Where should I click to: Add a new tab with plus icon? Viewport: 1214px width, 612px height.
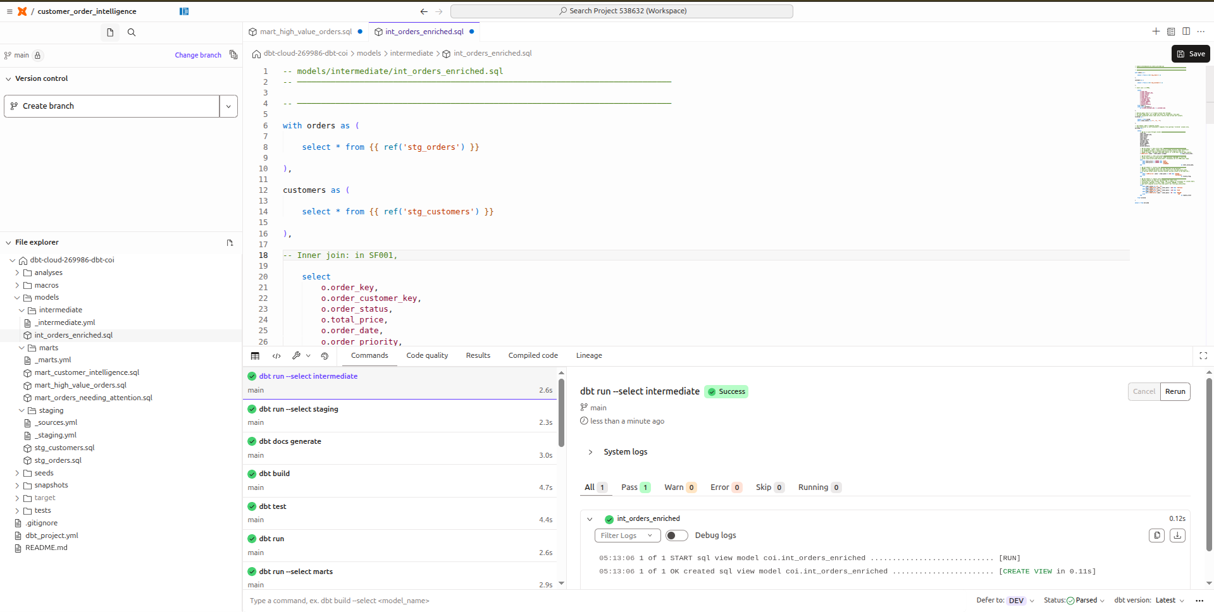[x=1156, y=32]
